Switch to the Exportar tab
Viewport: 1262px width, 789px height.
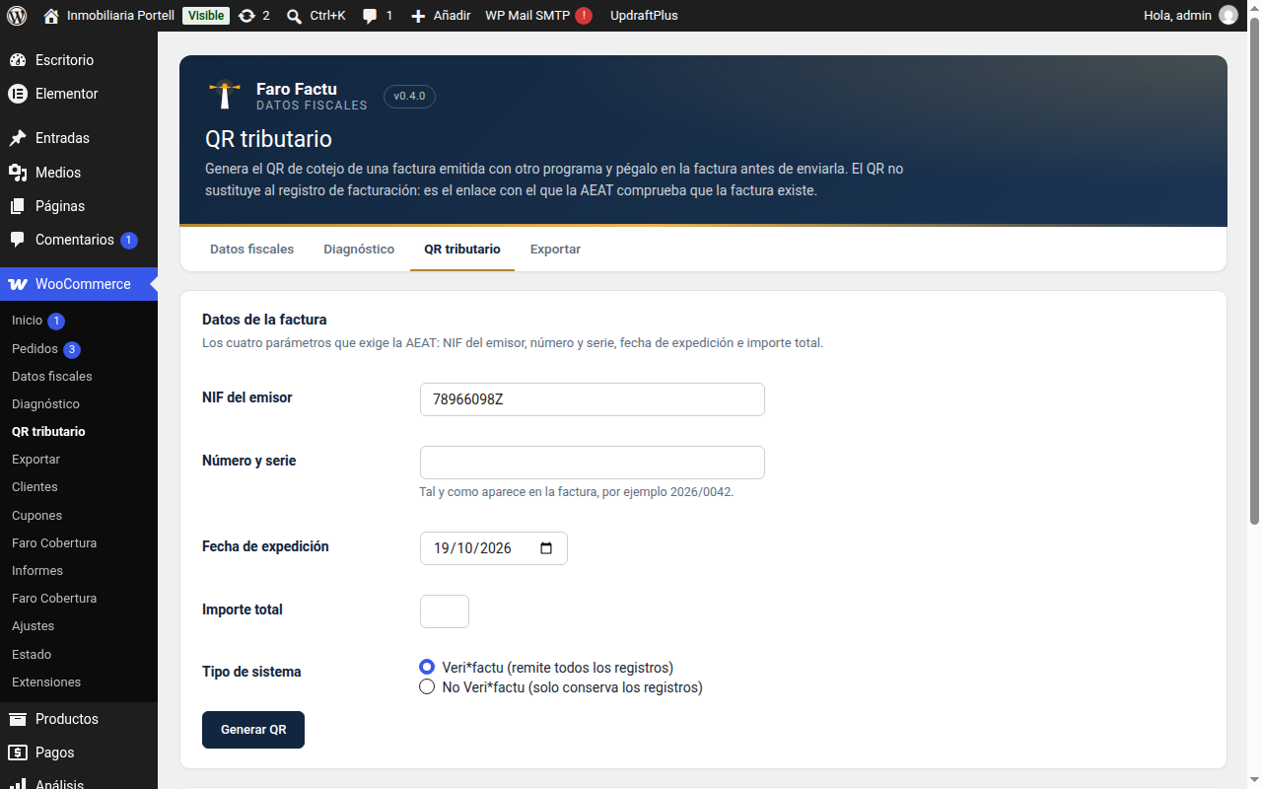tap(555, 250)
